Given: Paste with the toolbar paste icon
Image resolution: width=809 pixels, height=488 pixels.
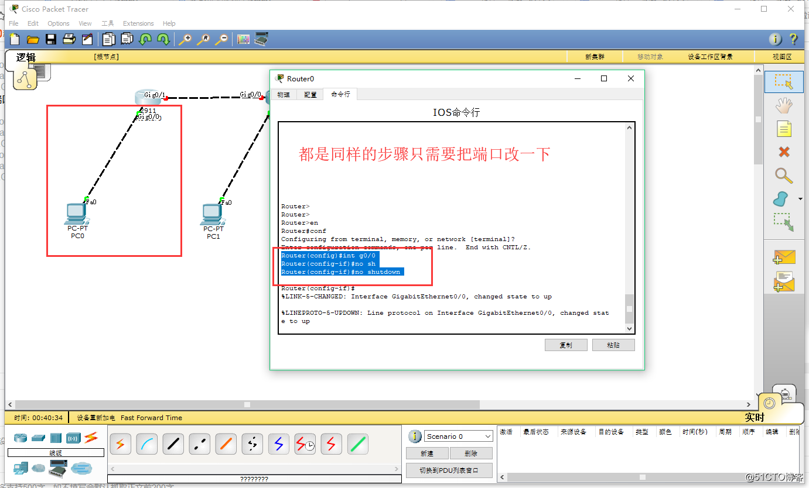Looking at the screenshot, I should point(127,39).
